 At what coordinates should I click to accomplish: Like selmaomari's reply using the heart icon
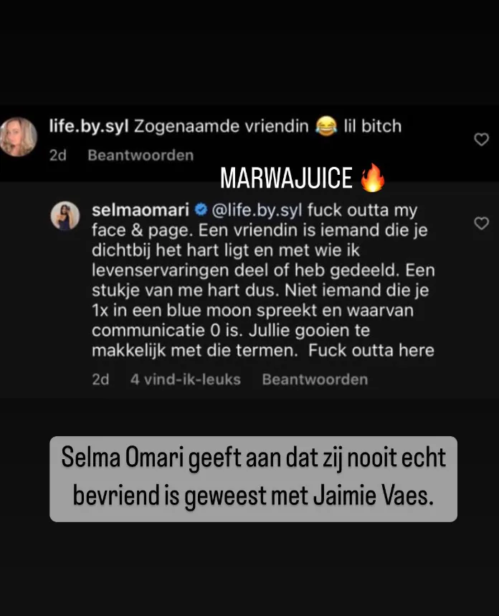(x=481, y=223)
